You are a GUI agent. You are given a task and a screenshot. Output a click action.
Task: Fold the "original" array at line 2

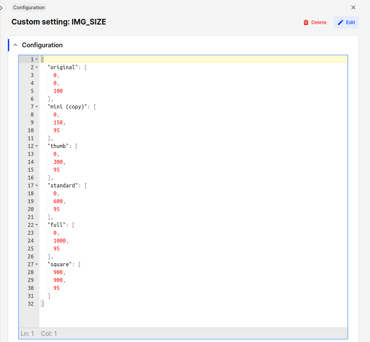tap(36, 67)
